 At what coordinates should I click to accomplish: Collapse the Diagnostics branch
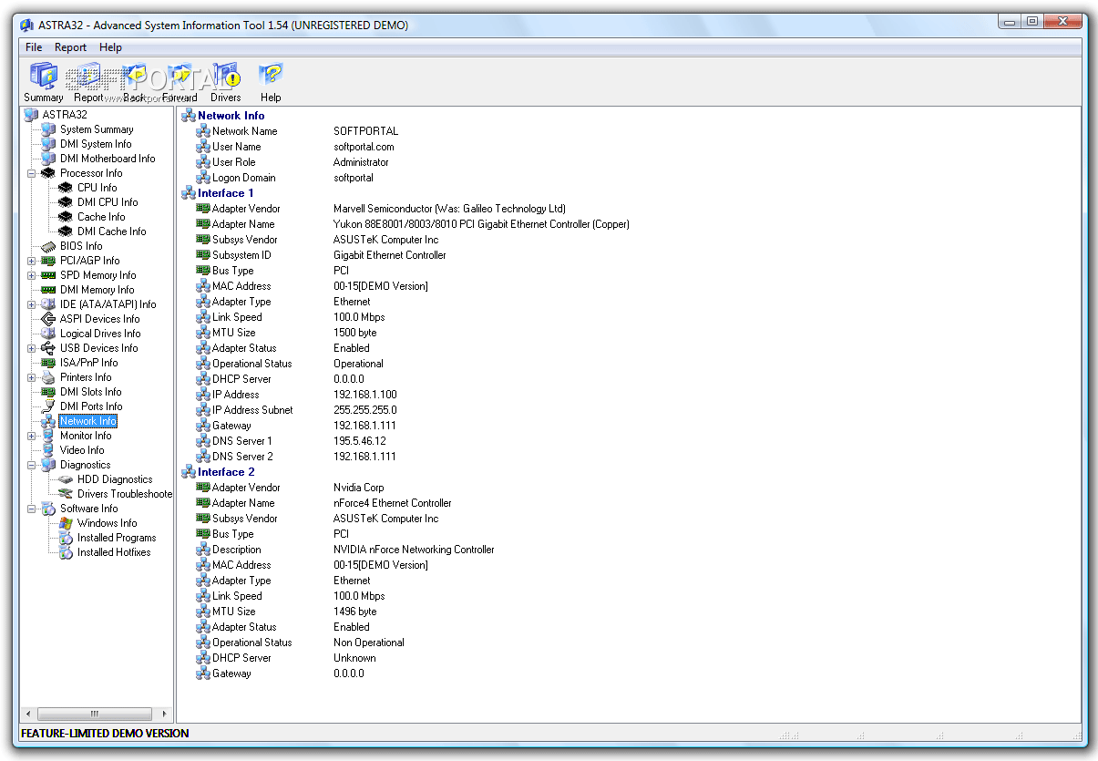pos(31,465)
